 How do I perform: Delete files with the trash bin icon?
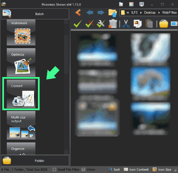point(113,24)
